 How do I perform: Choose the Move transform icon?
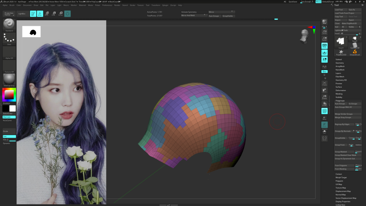tap(47, 14)
